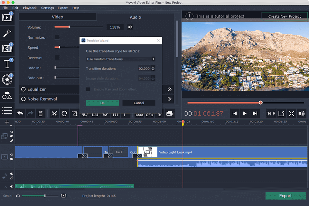This screenshot has height=206, width=309.
Task: Expand the Noise Removal section
Action: coord(169,99)
